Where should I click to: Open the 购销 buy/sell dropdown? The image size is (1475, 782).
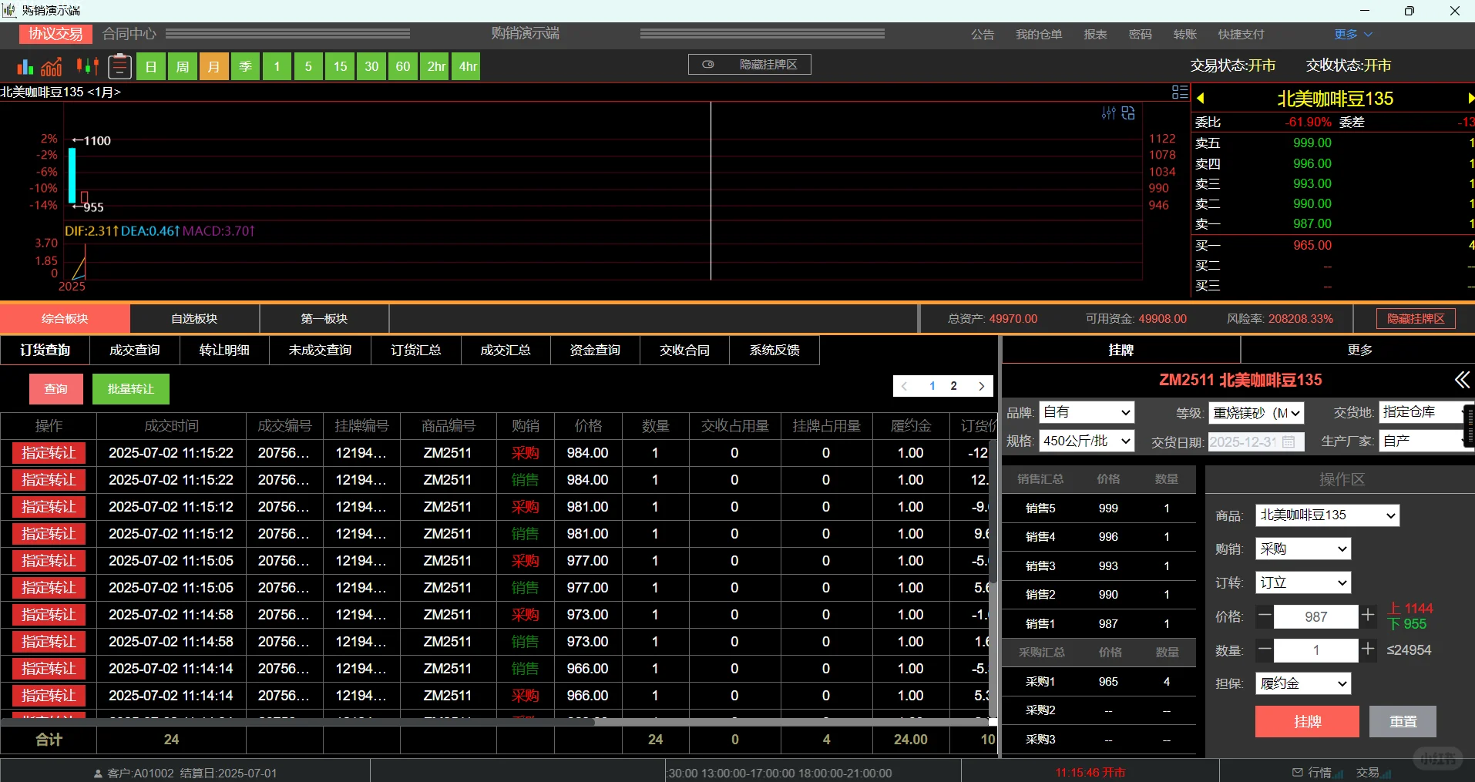point(1303,549)
